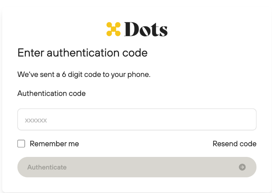Select the Remember me label text
Viewport: 272px width, 193px height.
[54, 144]
